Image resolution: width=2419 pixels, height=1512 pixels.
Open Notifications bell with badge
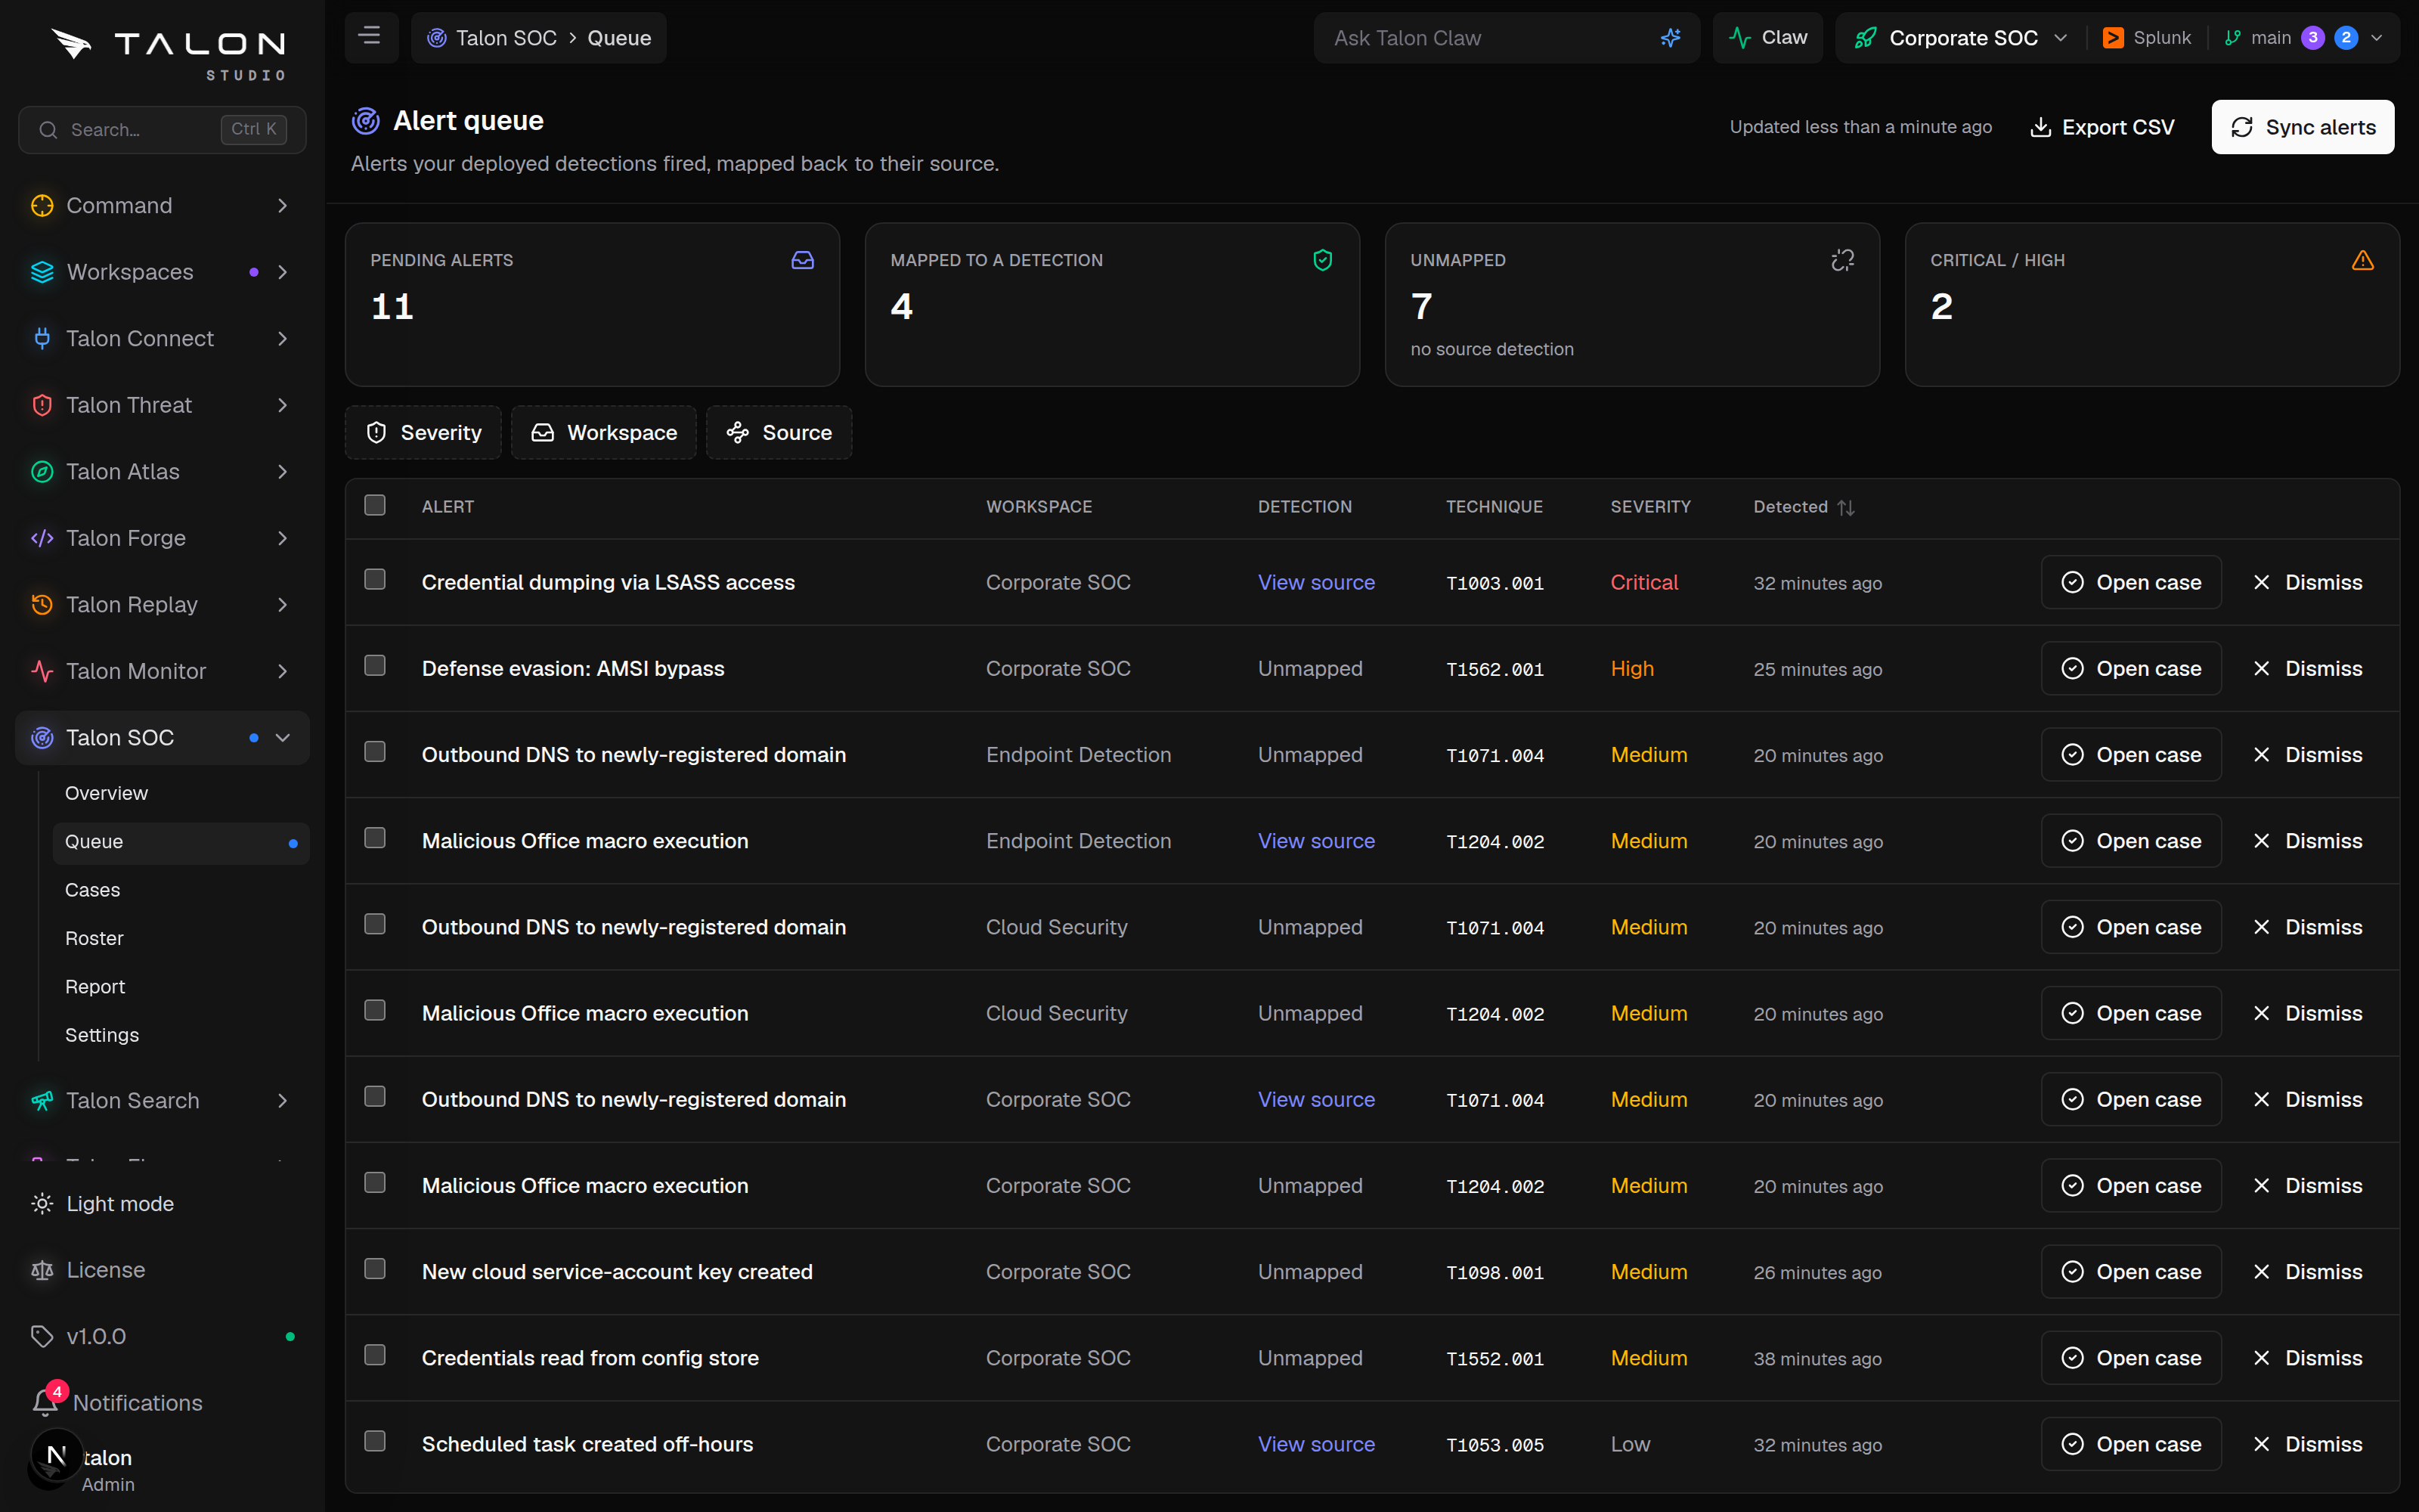pyautogui.click(x=46, y=1401)
